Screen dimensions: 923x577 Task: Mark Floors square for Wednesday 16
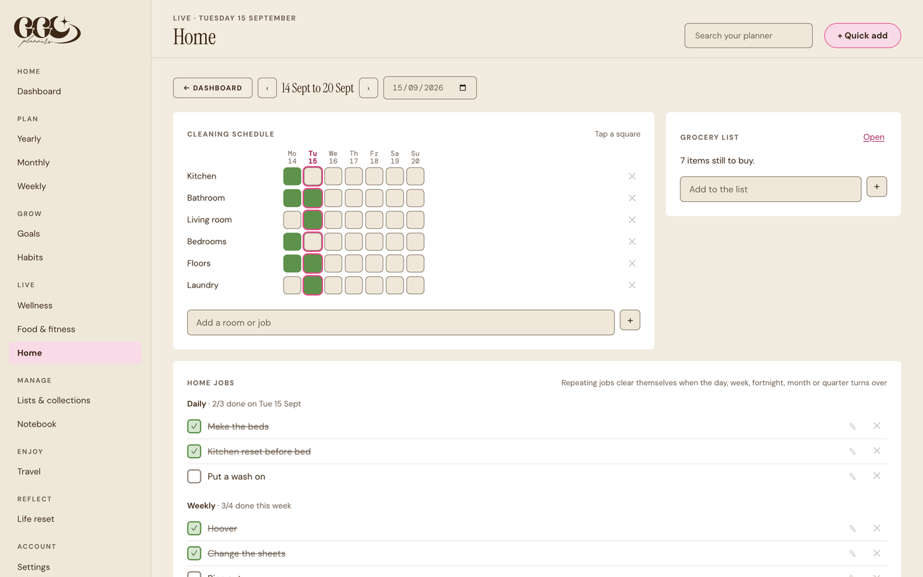333,263
